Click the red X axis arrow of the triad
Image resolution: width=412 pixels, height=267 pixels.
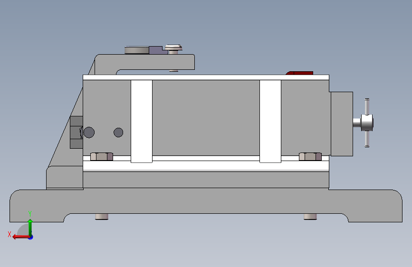[x=21, y=237]
